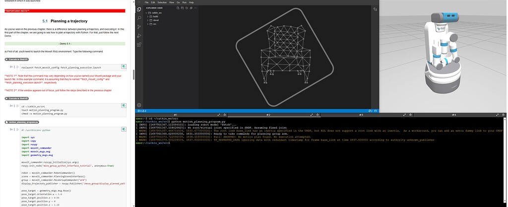The width and height of the screenshot is (508, 207).
Task: Click the motion_planning_program.py file badge
Action: click(22, 122)
